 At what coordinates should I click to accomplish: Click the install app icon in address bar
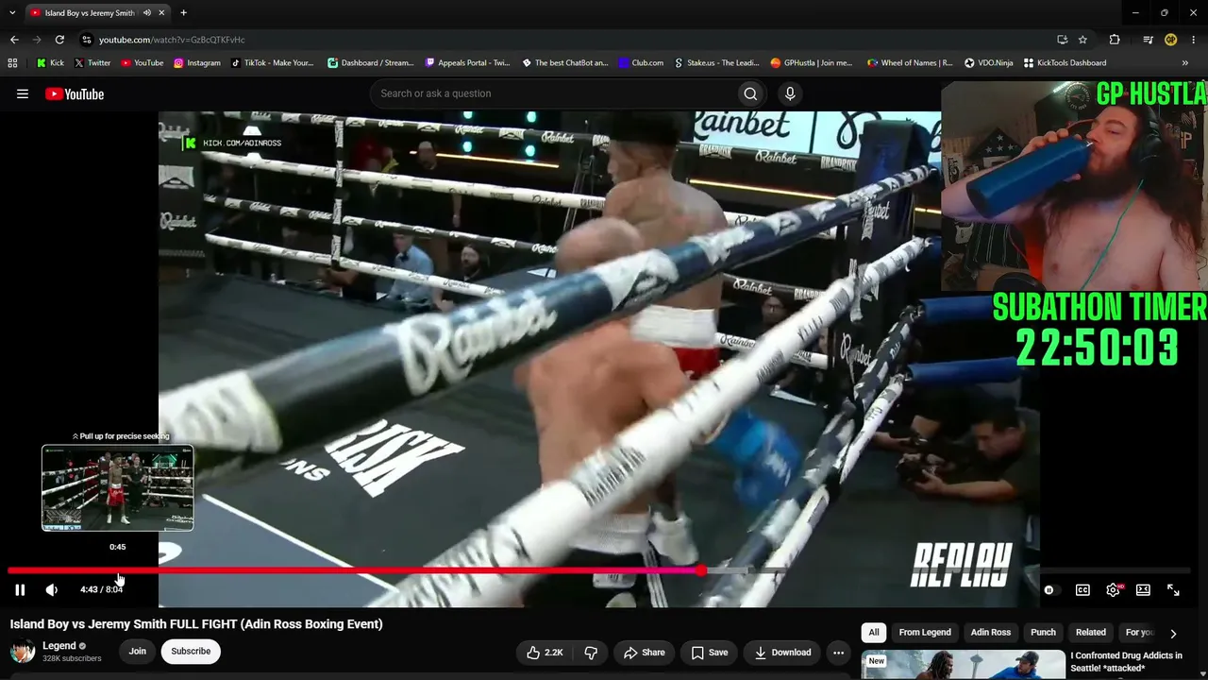pos(1062,40)
